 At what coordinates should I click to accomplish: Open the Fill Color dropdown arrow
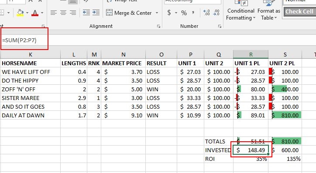click(27, 13)
